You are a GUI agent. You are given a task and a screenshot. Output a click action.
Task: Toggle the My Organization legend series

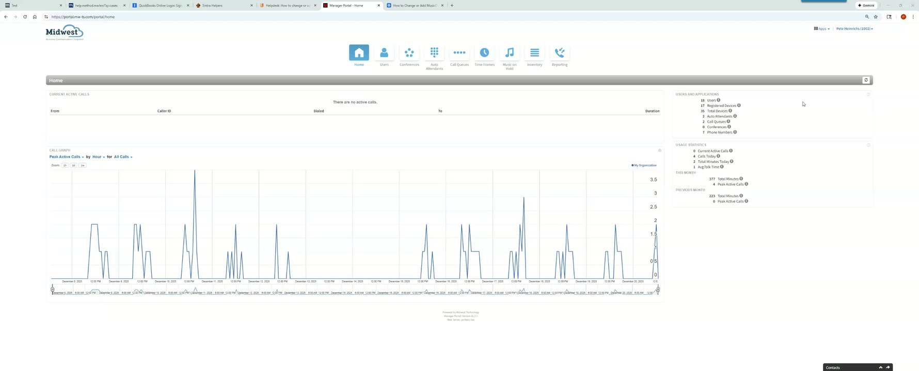click(644, 165)
